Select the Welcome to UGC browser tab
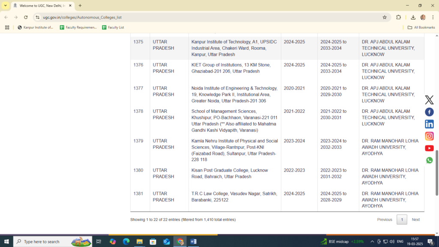This screenshot has width=439, height=247. point(42,6)
